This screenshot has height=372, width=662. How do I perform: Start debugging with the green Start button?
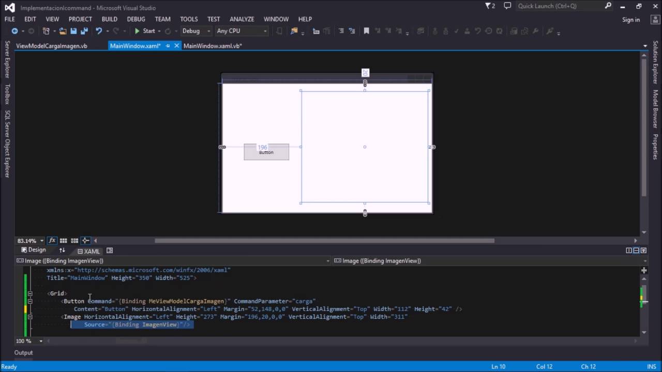(x=144, y=31)
